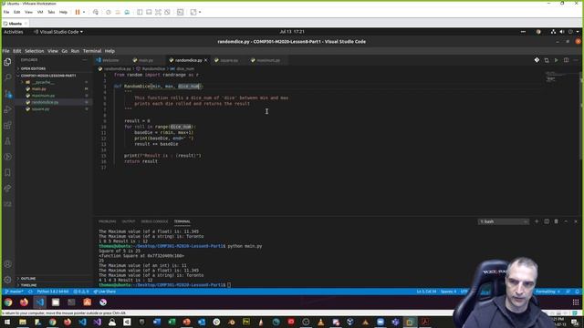Open the Terminal menu

point(92,51)
